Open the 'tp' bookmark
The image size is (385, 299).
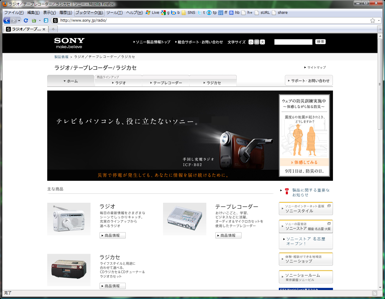pyautogui.click(x=212, y=13)
